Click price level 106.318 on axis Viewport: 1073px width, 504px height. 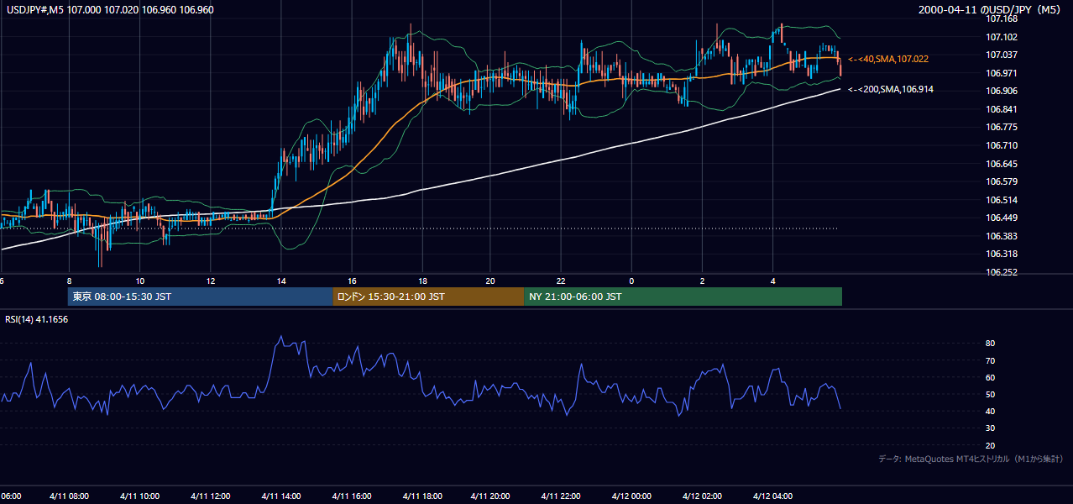click(x=1002, y=254)
